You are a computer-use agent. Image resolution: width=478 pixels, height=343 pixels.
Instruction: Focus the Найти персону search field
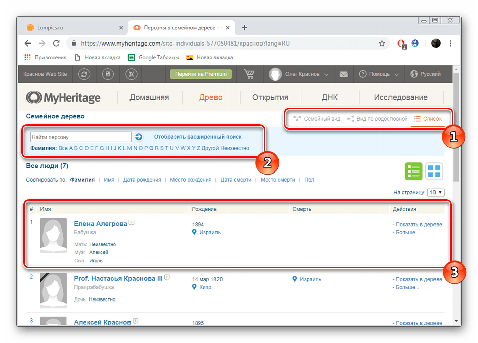[81, 137]
